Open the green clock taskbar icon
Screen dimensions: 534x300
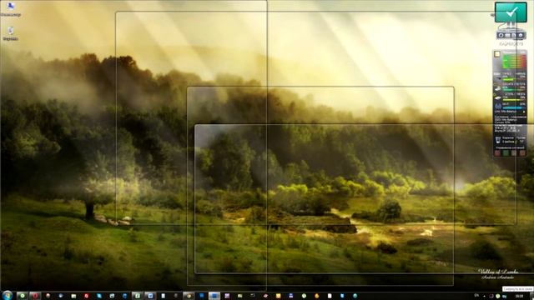click(304, 296)
